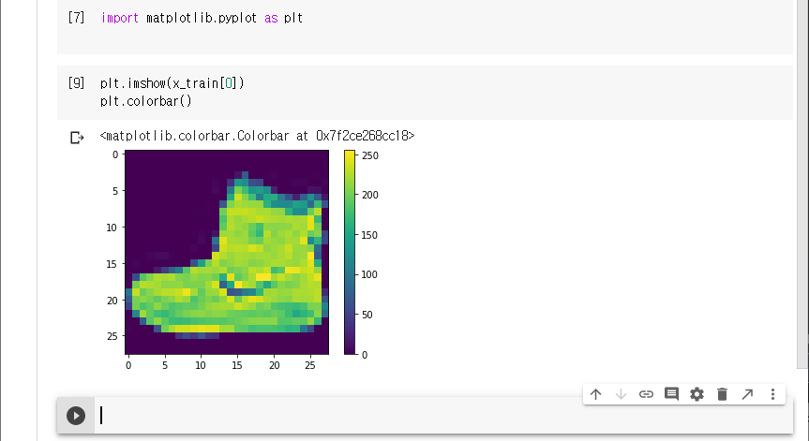Add a comment to the cell
This screenshot has width=809, height=441.
click(671, 394)
